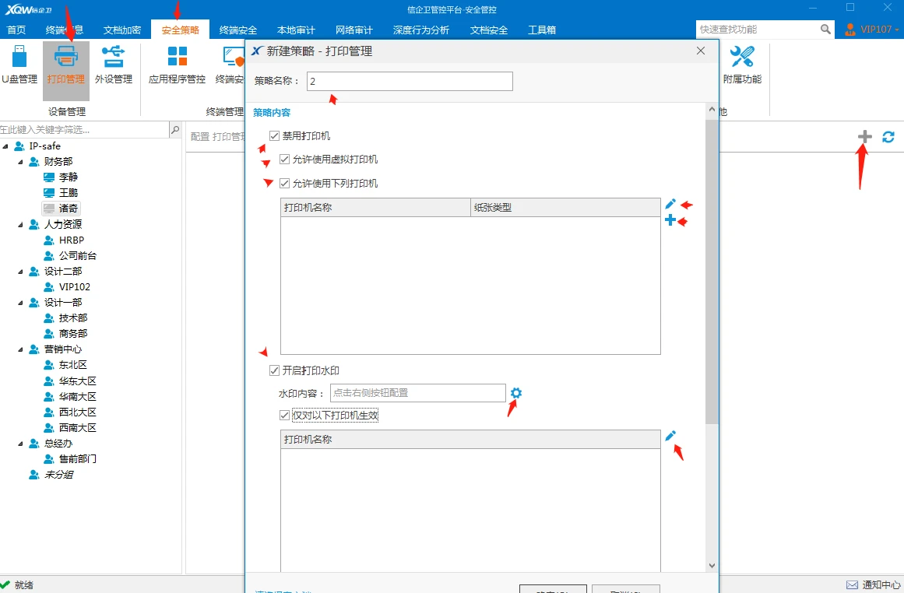This screenshot has width=904, height=593.
Task: Toggle 仅对以下打印机生效 checkbox
Action: pyautogui.click(x=284, y=415)
